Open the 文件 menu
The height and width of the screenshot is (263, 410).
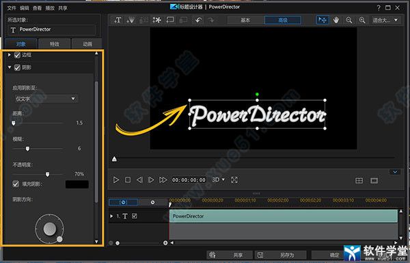(x=11, y=8)
